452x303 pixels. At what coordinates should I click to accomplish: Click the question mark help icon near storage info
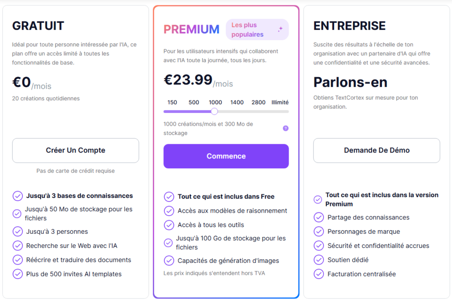286,128
